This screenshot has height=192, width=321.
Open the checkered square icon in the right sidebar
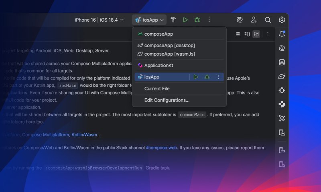pos(282,104)
